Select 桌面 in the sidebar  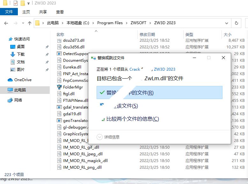(x=21, y=47)
